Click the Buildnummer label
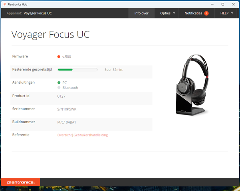Image resolution: width=240 pixels, height=191 pixels. (24, 122)
